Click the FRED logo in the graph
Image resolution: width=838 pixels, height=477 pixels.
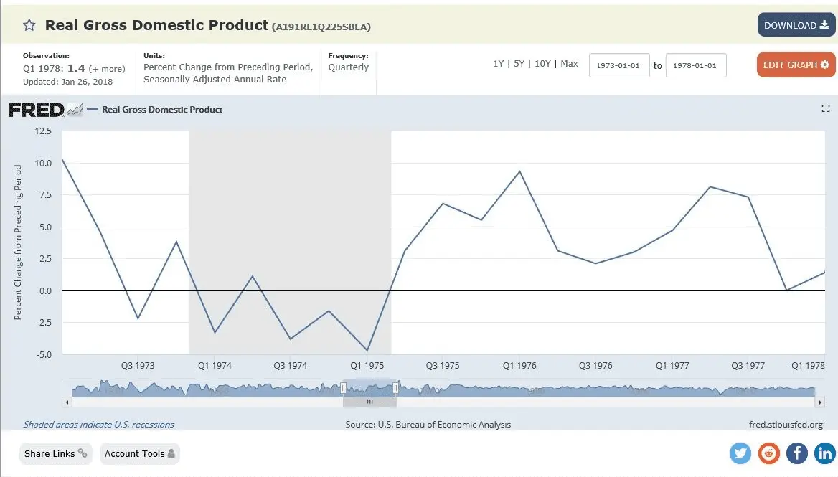36,110
